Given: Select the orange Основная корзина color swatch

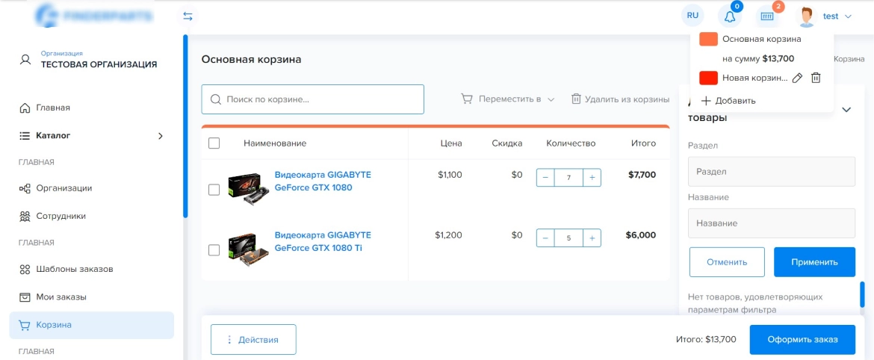Looking at the screenshot, I should click(x=708, y=39).
